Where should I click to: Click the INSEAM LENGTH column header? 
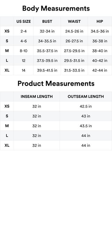coord(37,96)
